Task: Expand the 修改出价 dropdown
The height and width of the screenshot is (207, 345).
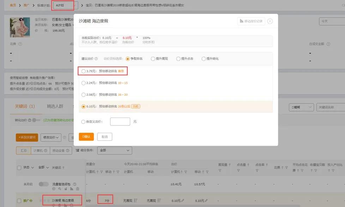Action: point(50,138)
